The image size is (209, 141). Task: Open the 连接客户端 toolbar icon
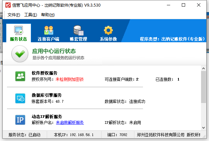[48, 30]
